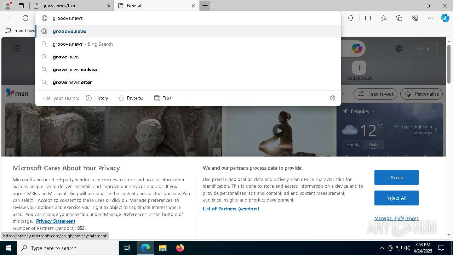Click the MSN logo
The height and width of the screenshot is (255, 453).
[x=17, y=93]
